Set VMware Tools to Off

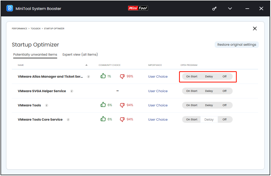pos(224,105)
